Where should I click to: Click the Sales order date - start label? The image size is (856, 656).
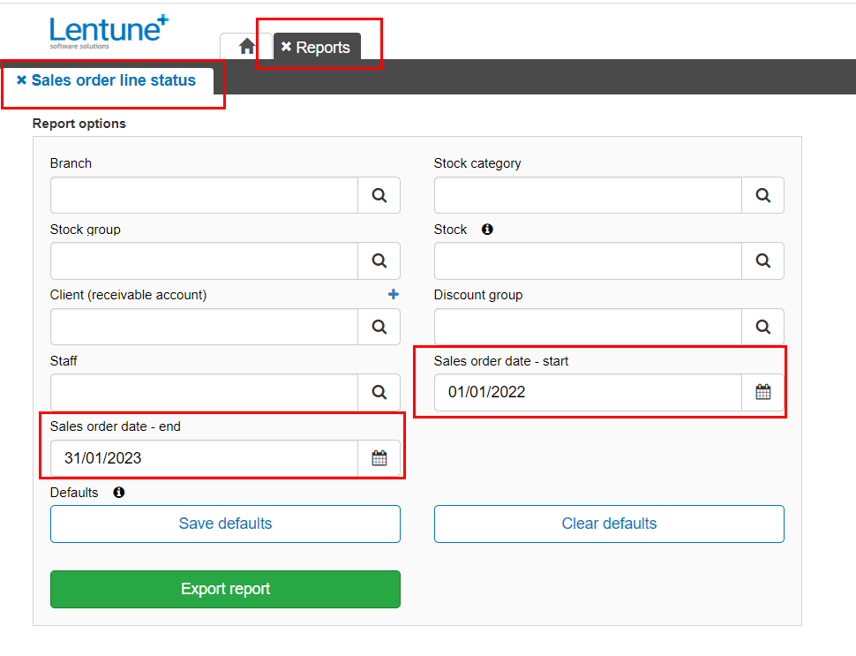pos(501,361)
